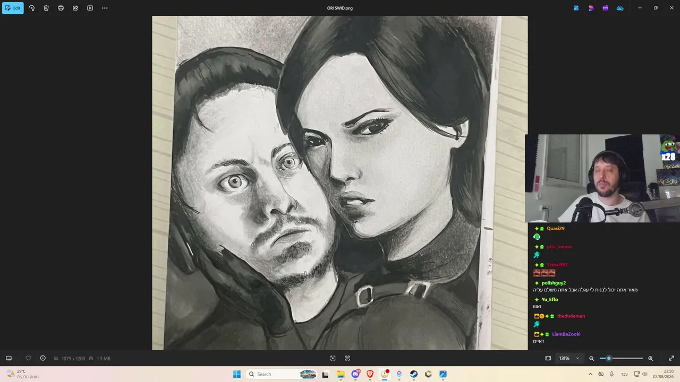Open Brave browser from the taskbar
Viewport: 680px width, 382px height.
370,374
